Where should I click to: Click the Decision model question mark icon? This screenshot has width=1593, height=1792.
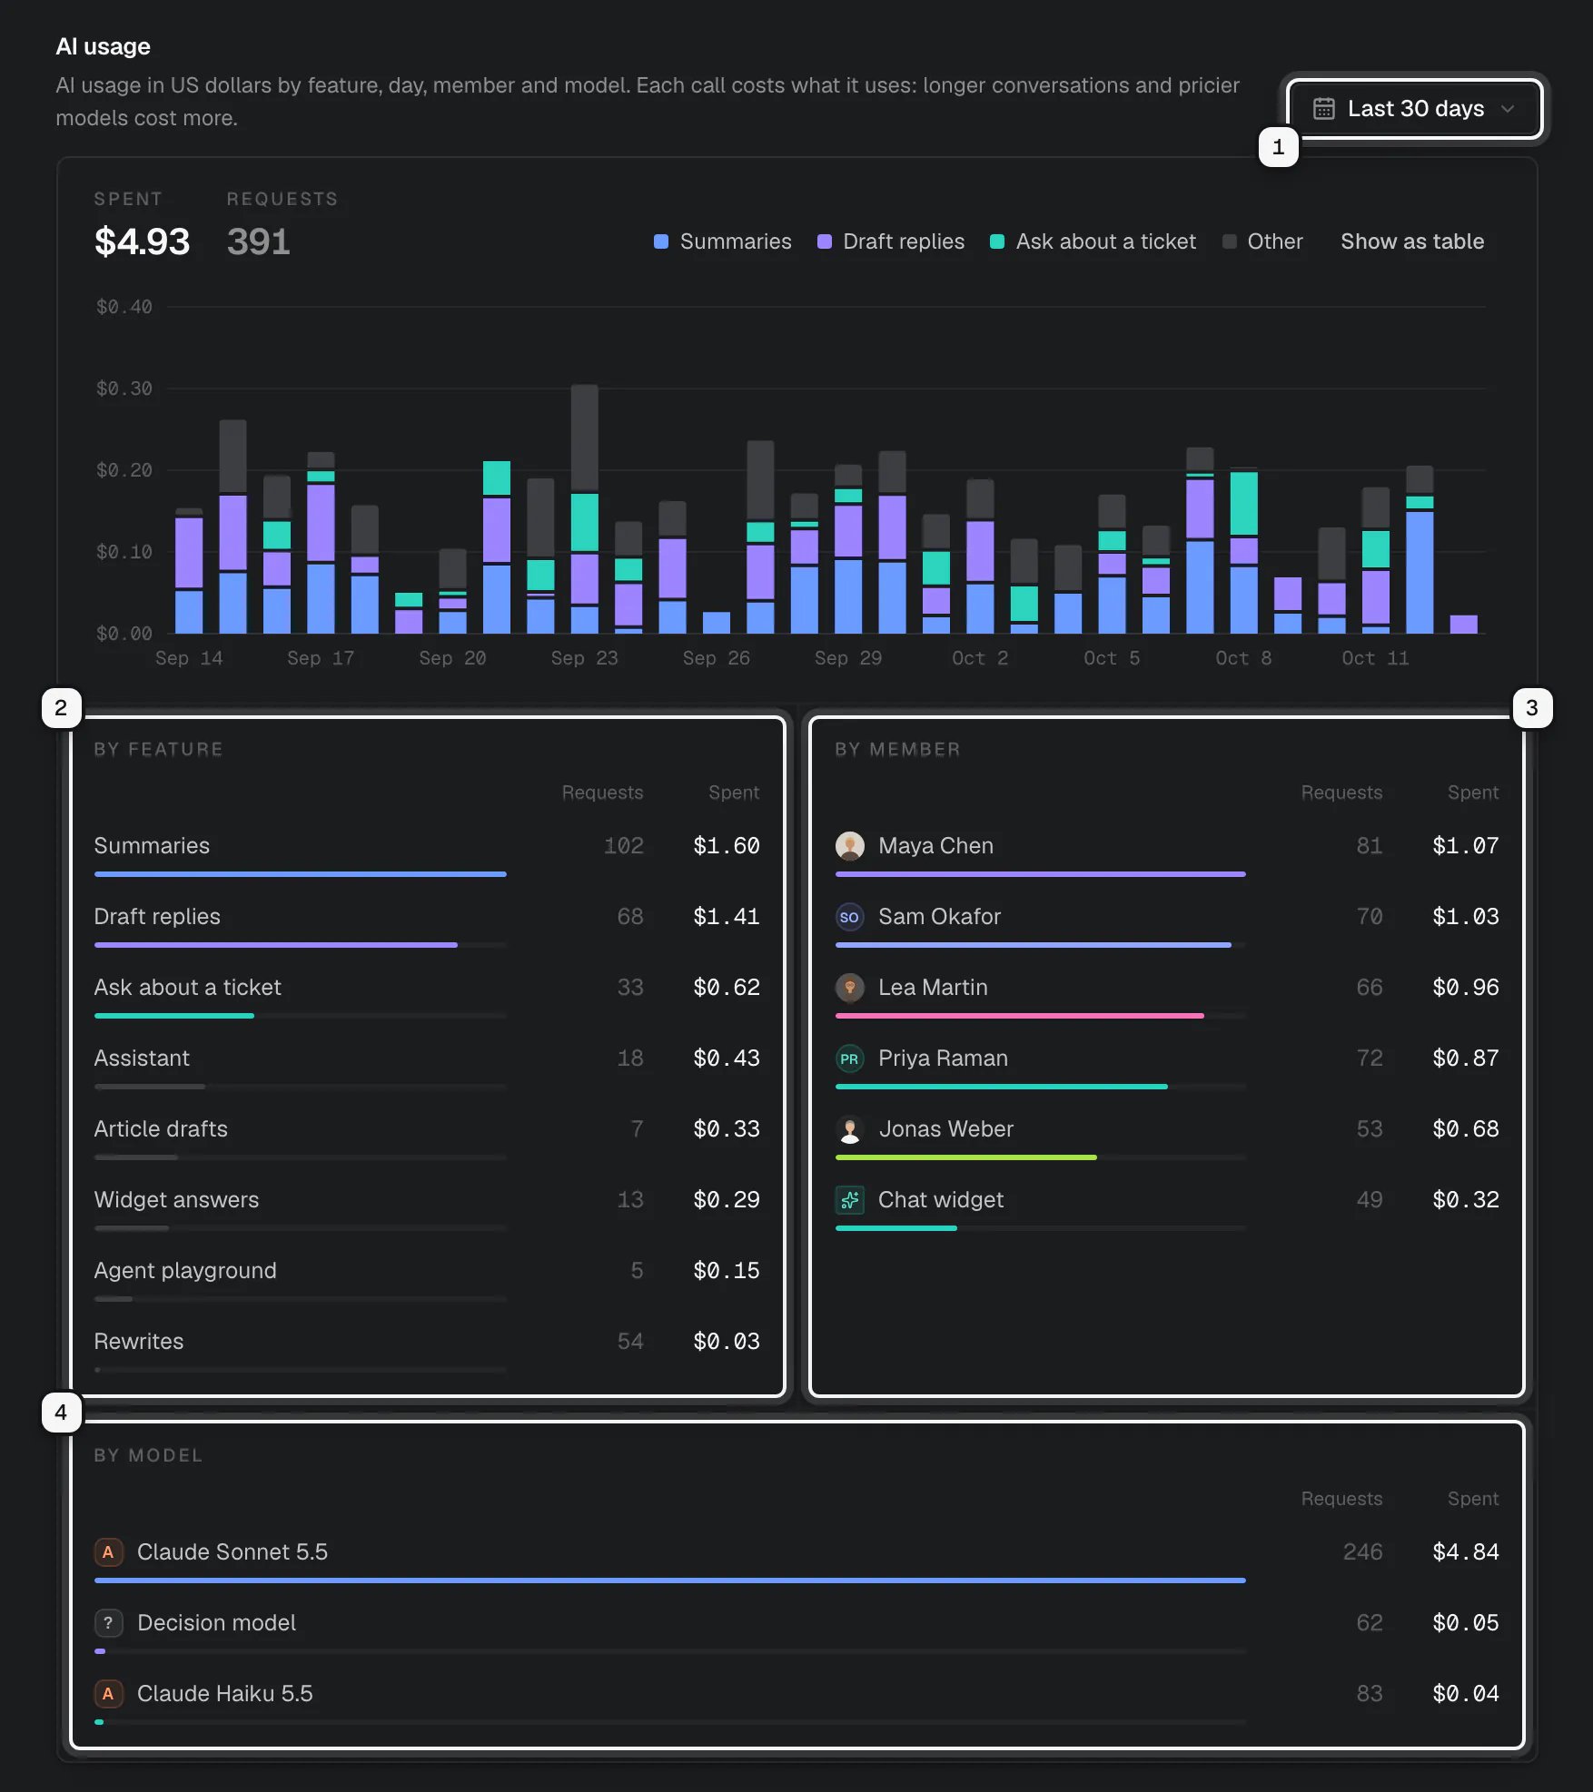pos(108,1623)
